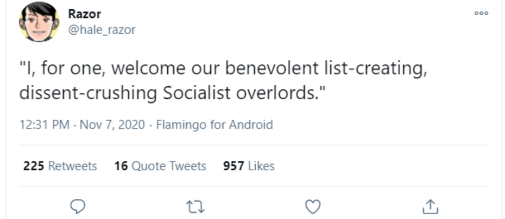Screen dimensions: 505x219
Task: Retweet this tweet using the arrows icon
Action: point(194,206)
